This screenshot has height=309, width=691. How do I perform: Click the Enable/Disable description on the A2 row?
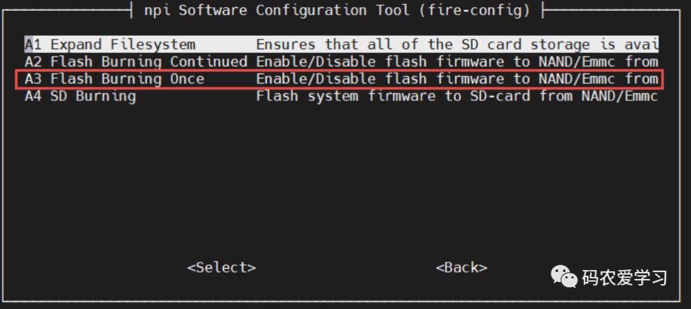click(x=315, y=61)
